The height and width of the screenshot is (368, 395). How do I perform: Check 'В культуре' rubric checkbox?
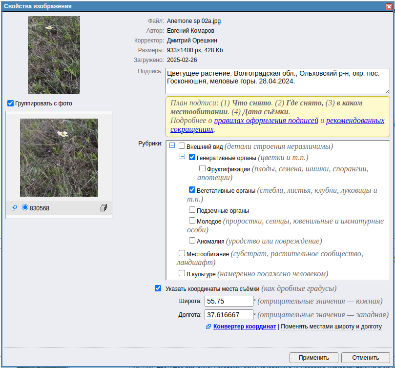(182, 273)
